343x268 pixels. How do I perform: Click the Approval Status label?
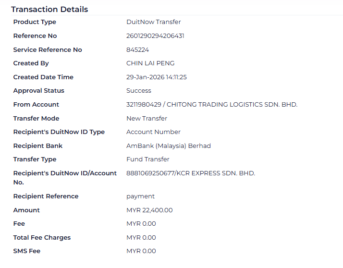tap(38, 91)
